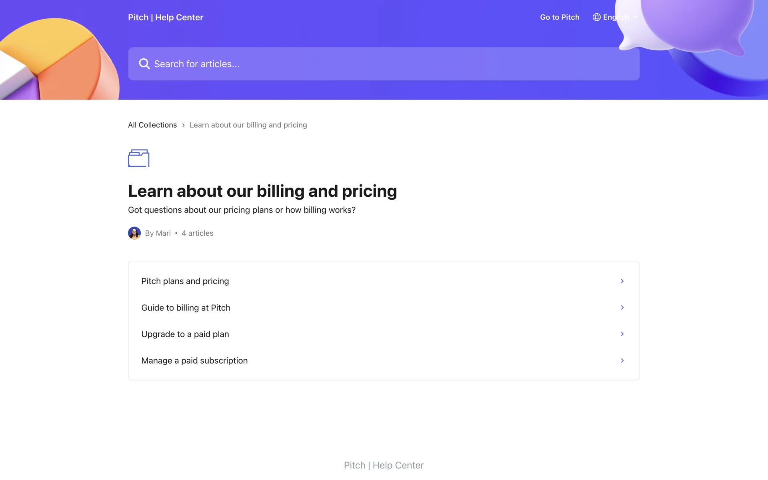The height and width of the screenshot is (480, 768).
Task: Open Guide to billing at Pitch article
Action: [186, 308]
